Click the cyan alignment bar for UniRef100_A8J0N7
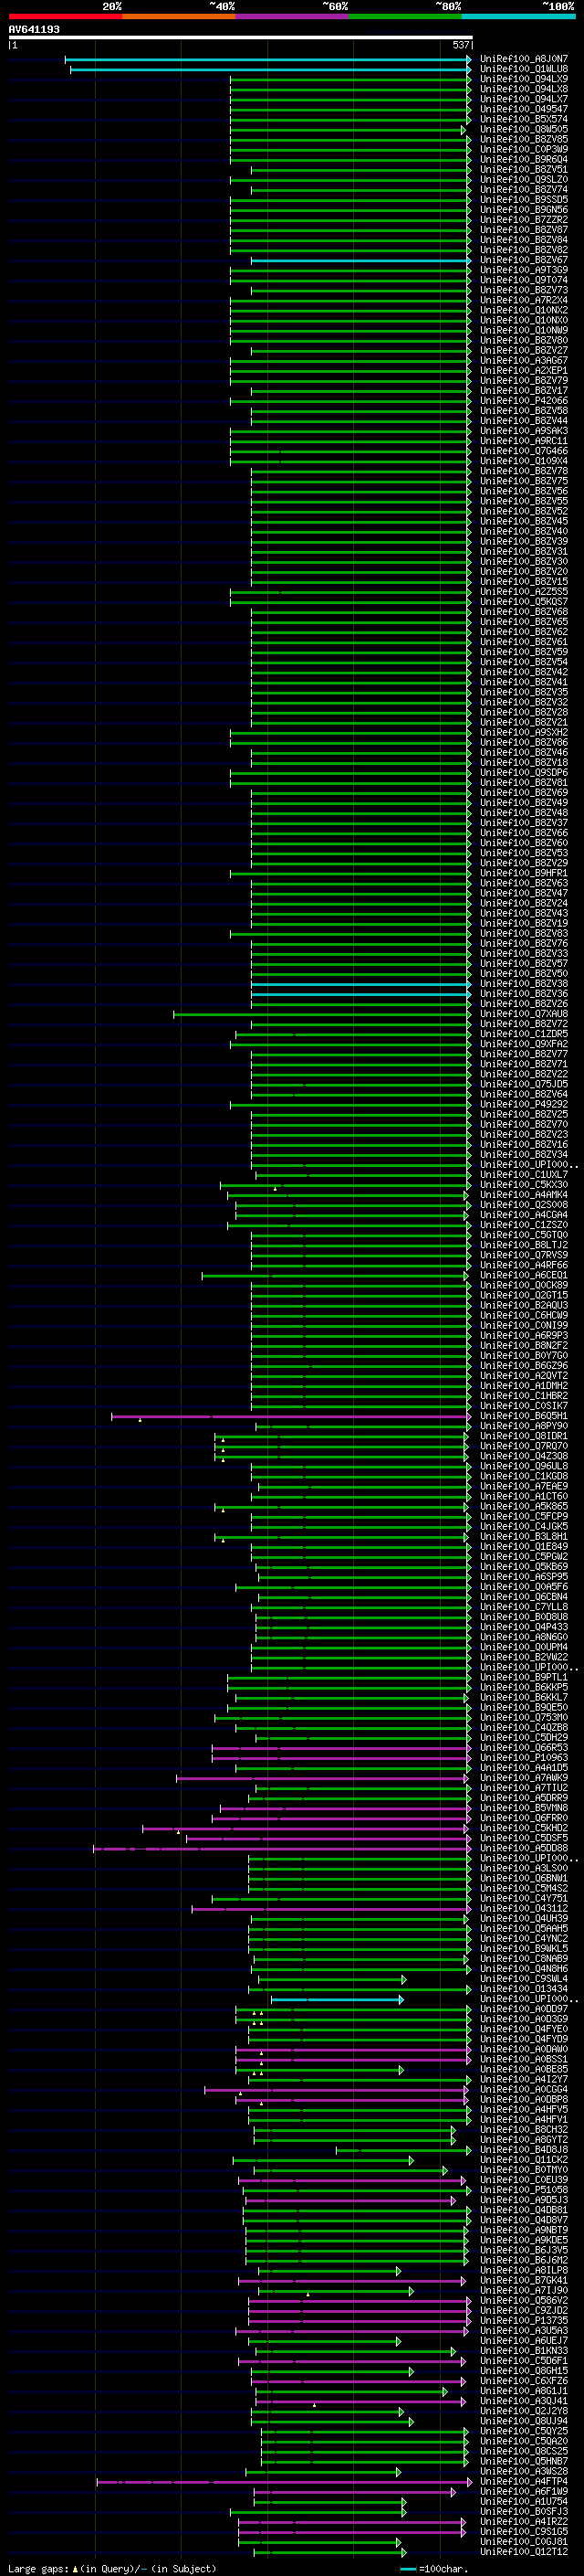This screenshot has height=2576, width=584. click(x=268, y=60)
